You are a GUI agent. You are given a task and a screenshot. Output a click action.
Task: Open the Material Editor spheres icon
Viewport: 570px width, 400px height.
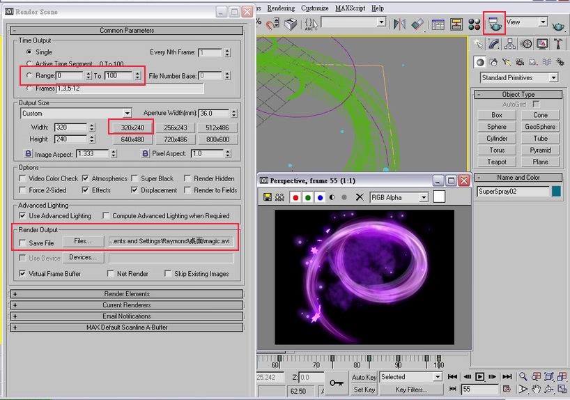pos(475,24)
